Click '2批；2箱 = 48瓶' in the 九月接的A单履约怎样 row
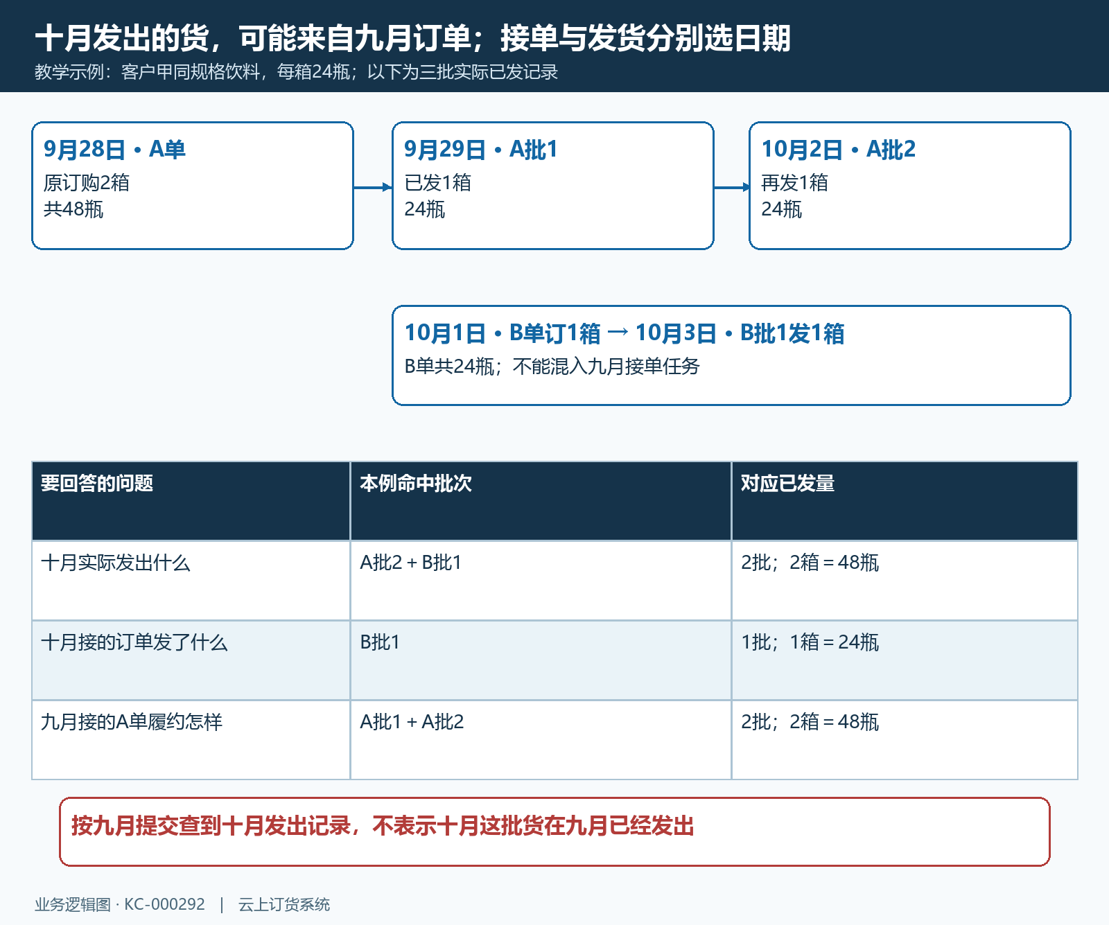 810,722
